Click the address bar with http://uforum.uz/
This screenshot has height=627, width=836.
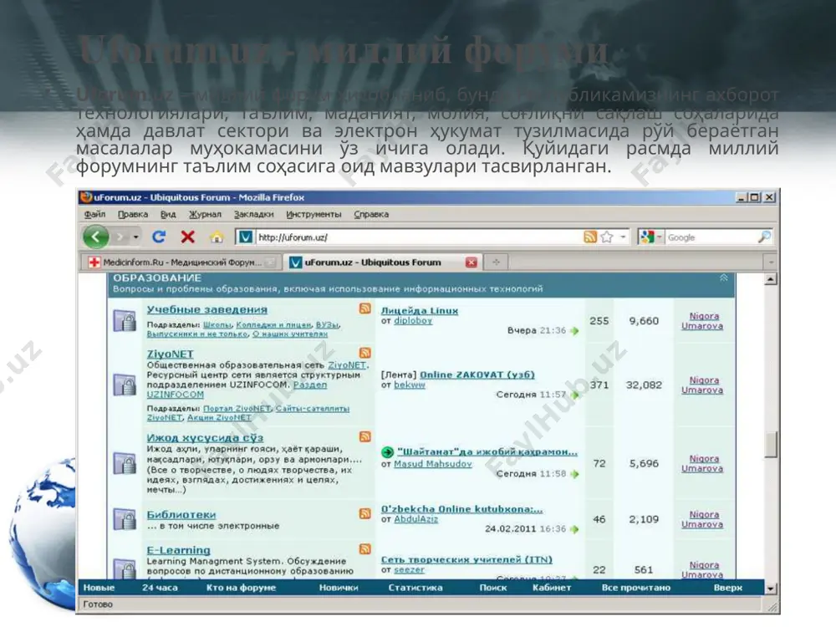click(419, 237)
